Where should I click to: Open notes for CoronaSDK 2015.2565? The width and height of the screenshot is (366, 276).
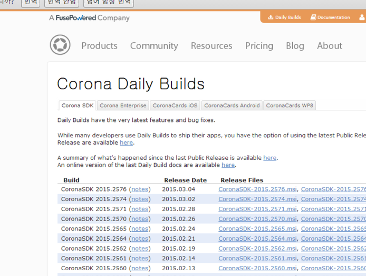(140, 229)
